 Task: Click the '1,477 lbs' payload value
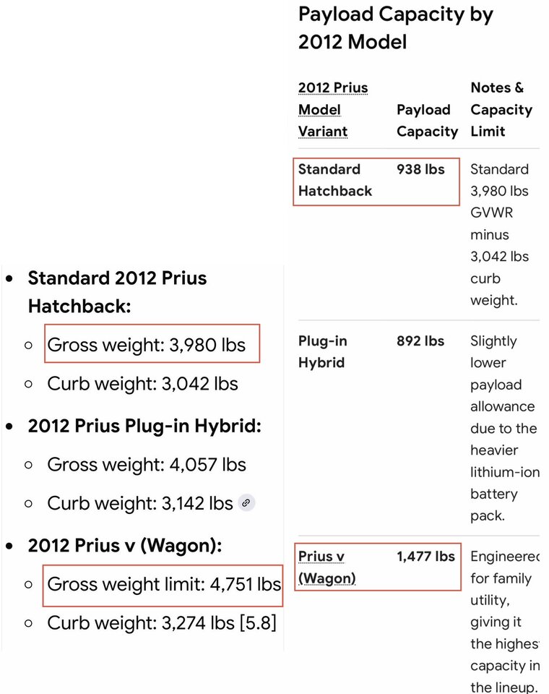coord(425,556)
